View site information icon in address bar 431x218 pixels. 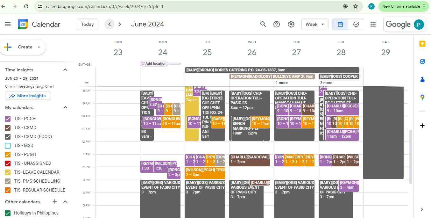tap(39, 6)
